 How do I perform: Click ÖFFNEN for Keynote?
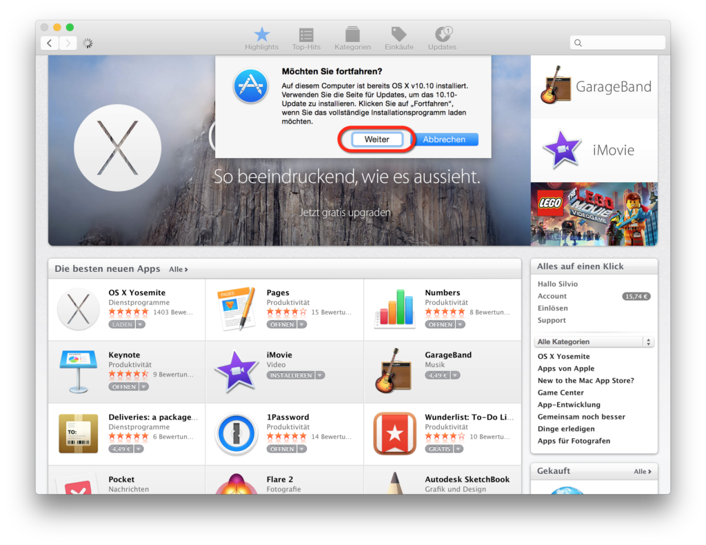[123, 386]
